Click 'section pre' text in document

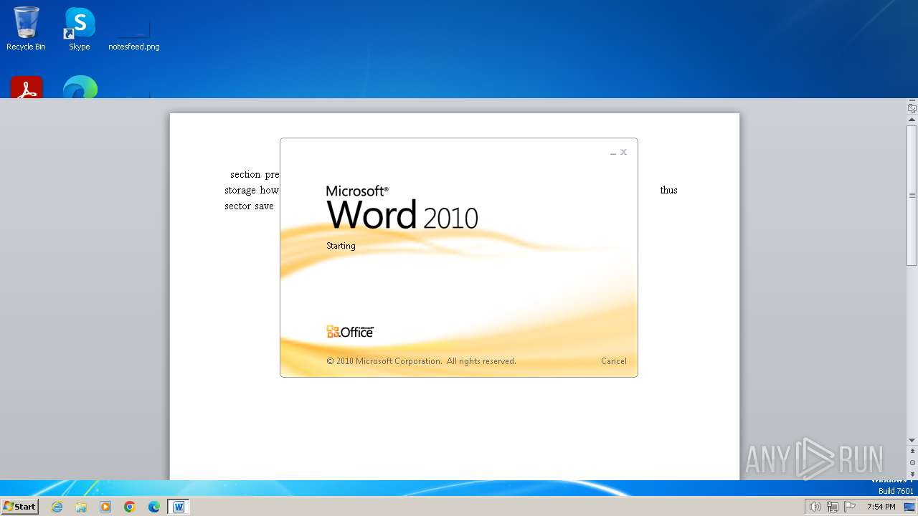(x=255, y=174)
